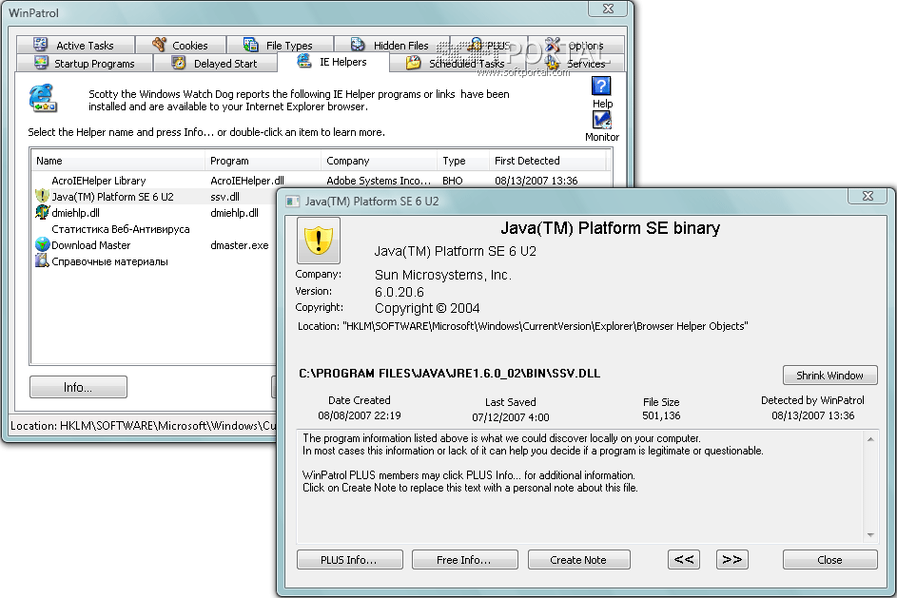897x598 pixels.
Task: Click the SSV.DLL file path text
Action: coord(449,374)
